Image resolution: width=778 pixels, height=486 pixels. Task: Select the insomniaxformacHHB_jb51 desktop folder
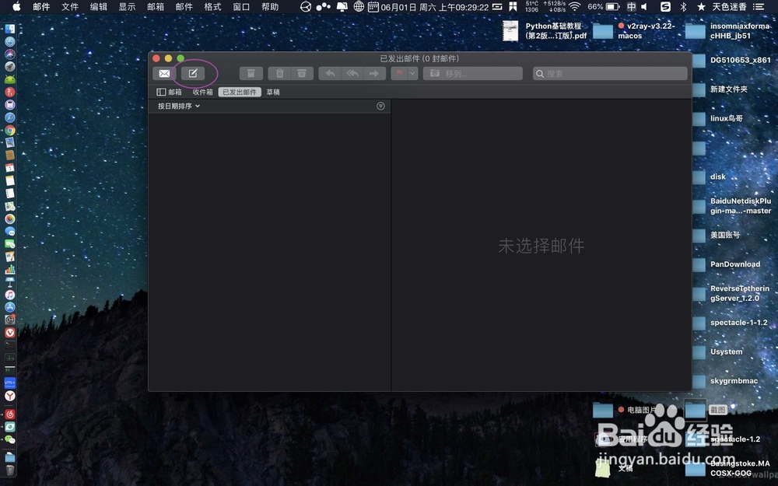point(728,31)
